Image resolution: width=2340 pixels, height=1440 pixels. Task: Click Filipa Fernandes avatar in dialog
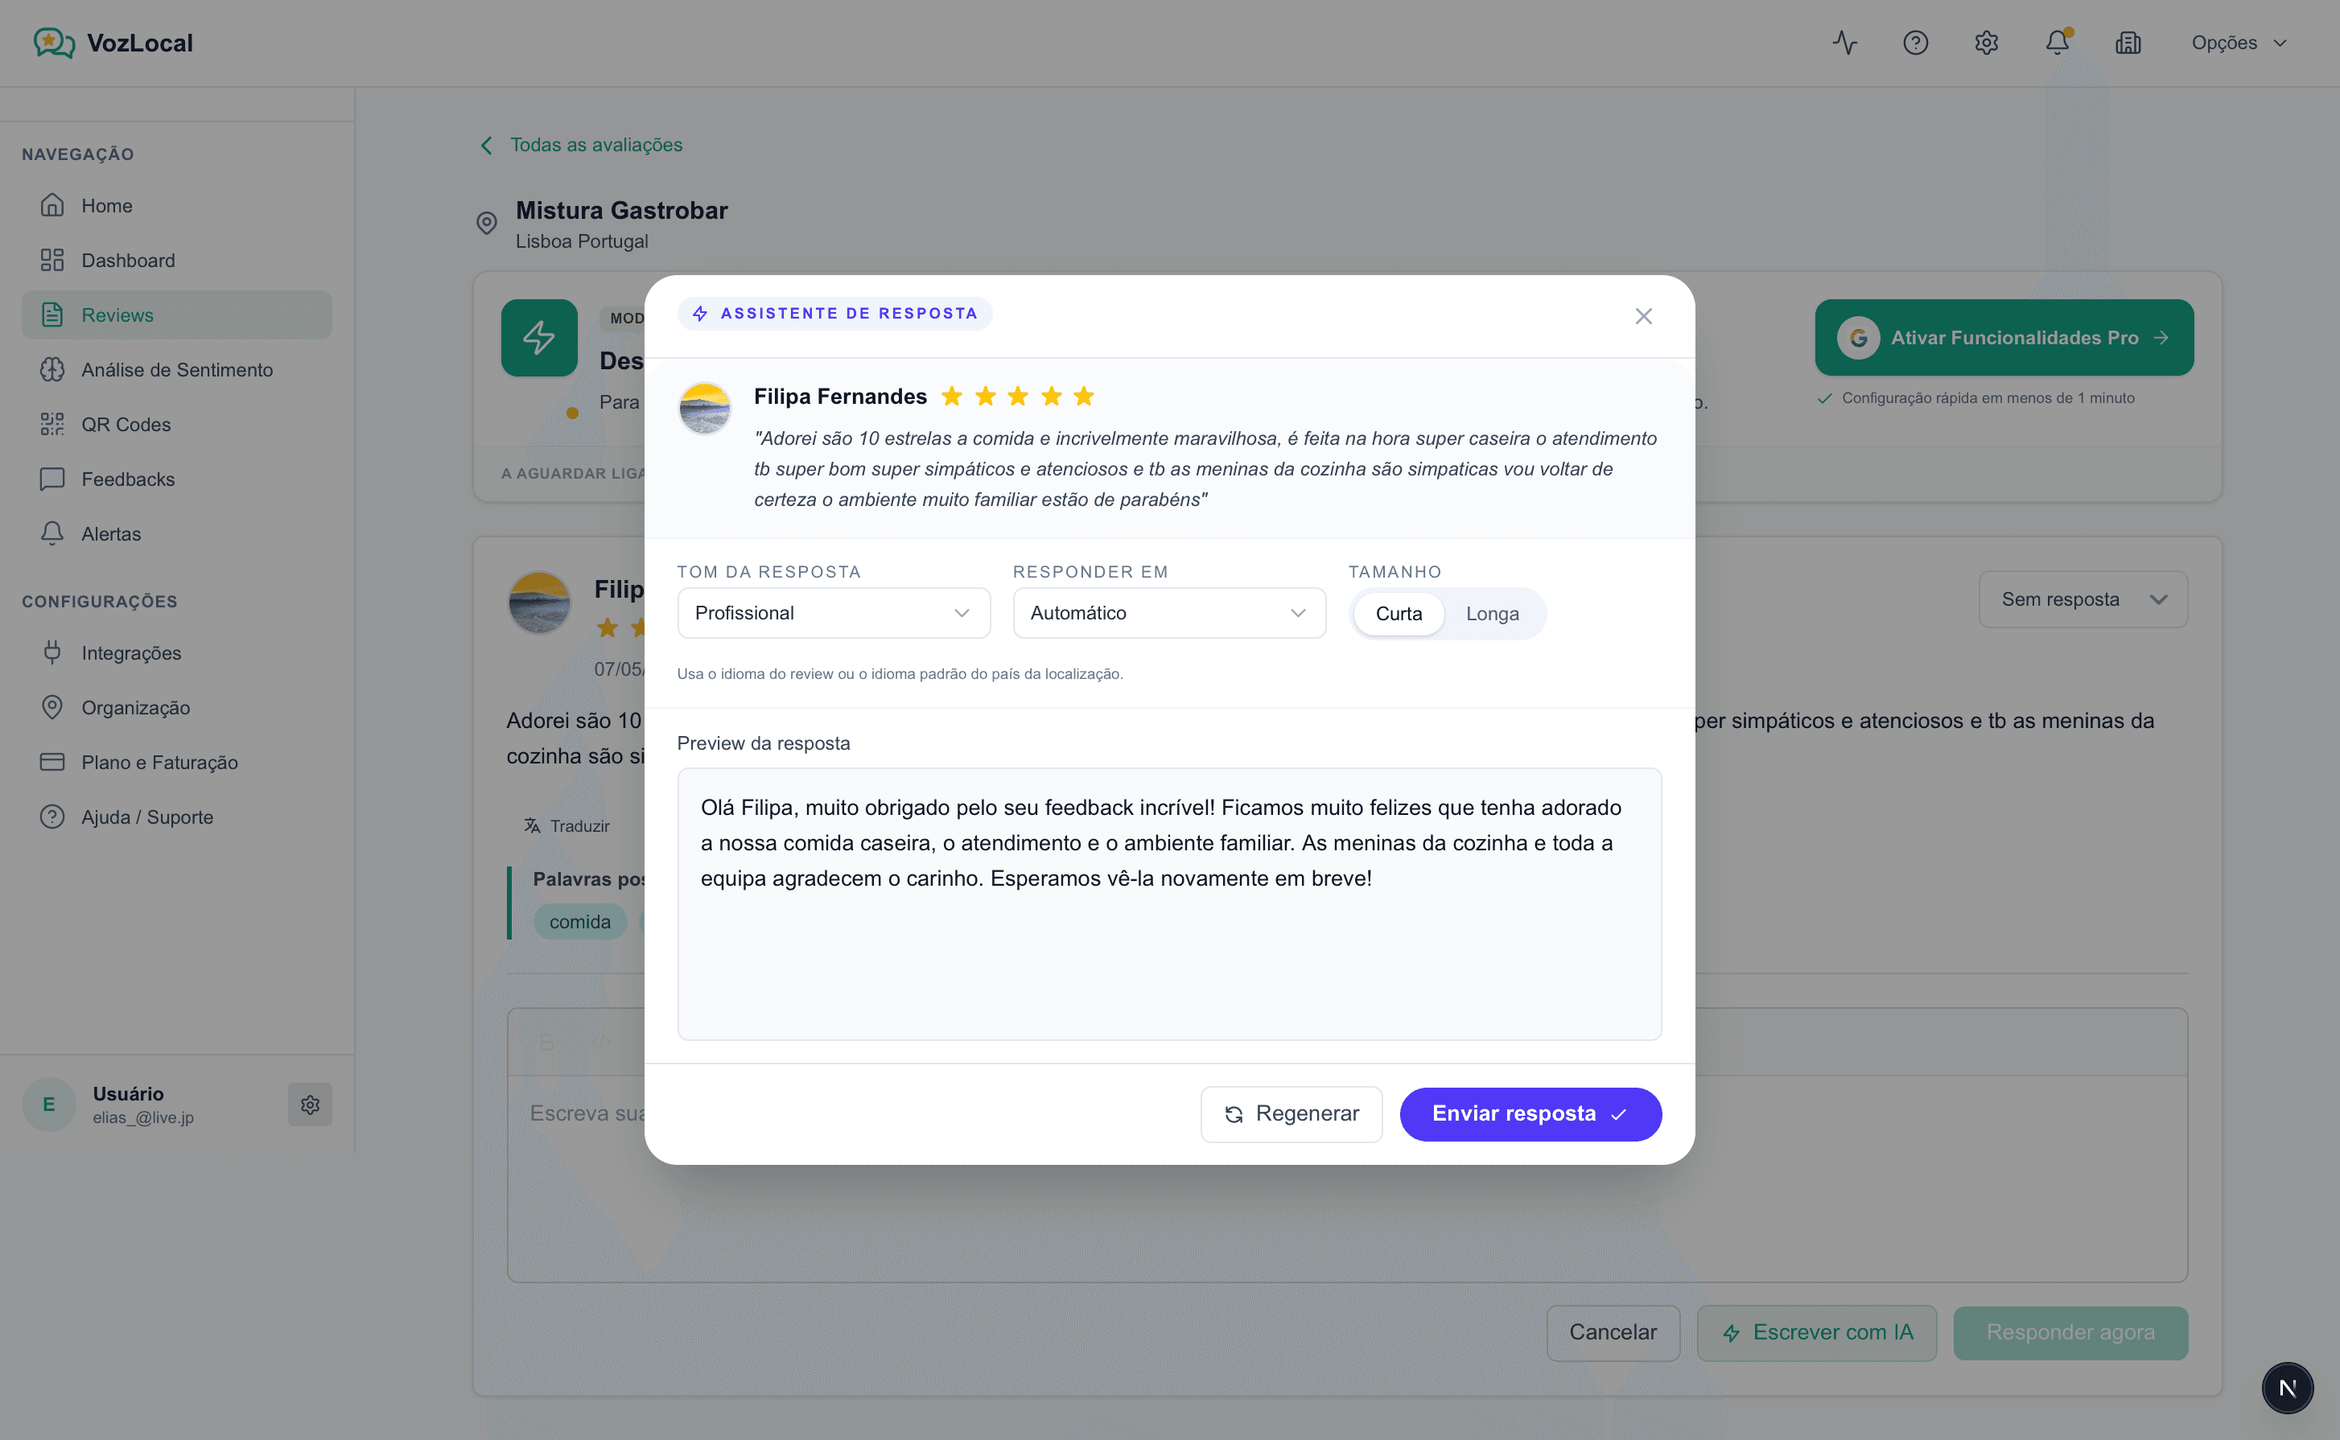click(x=705, y=409)
